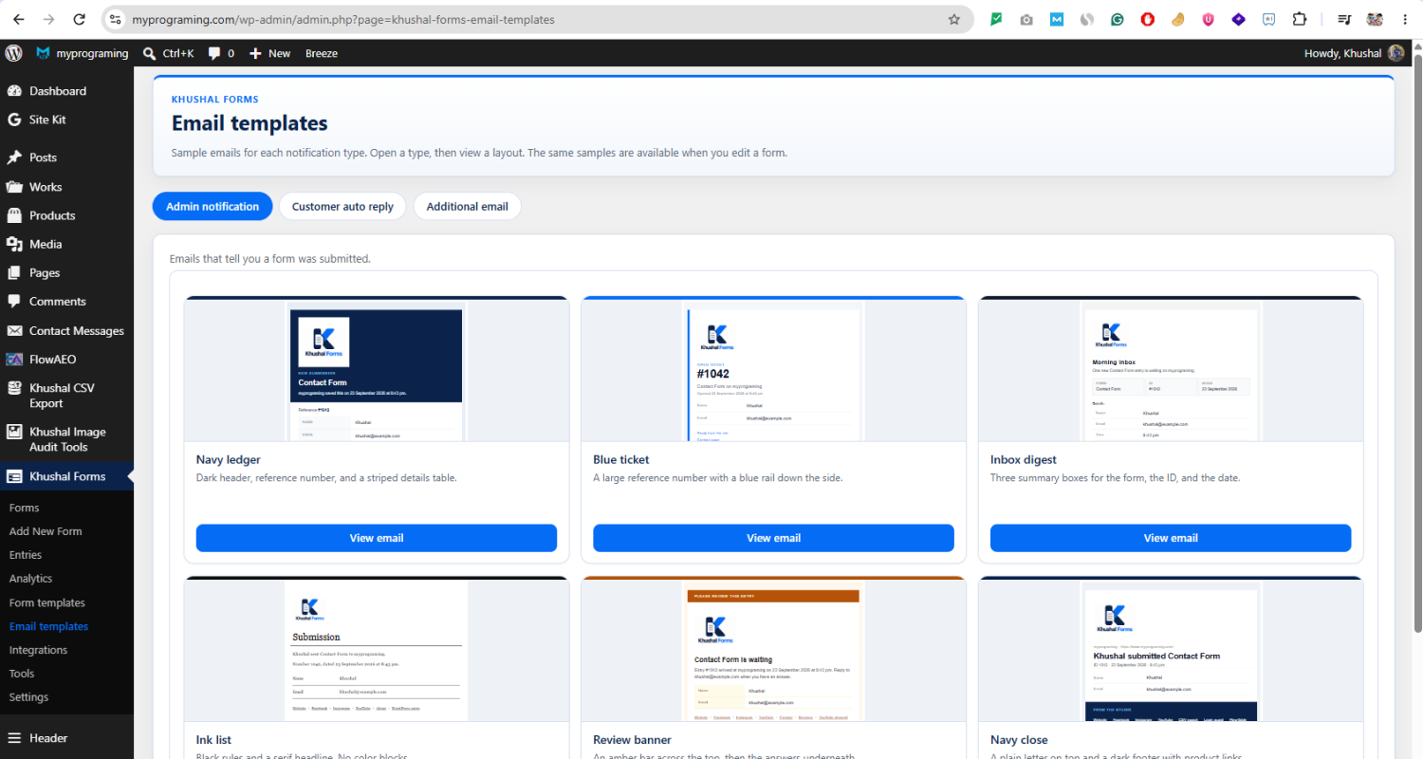Viewport: 1423px width, 759px height.
Task: Click the Khushal Image Audit Tools icon
Action: 14,432
